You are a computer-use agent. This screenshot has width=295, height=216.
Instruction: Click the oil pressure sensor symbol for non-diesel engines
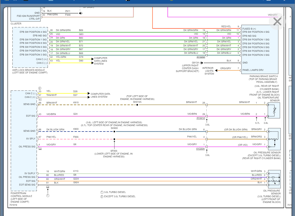274,139
